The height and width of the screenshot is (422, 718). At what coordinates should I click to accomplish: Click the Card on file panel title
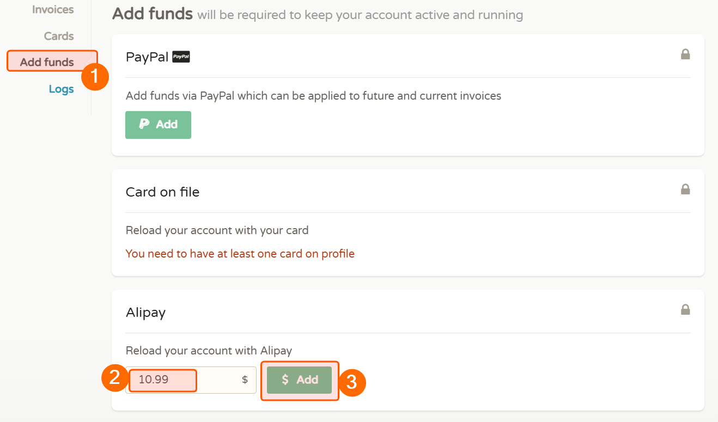162,192
